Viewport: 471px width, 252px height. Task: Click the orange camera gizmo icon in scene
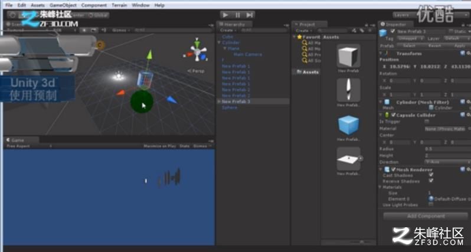pyautogui.click(x=100, y=45)
